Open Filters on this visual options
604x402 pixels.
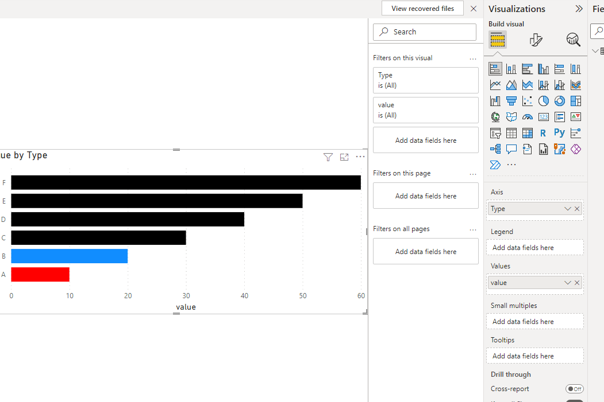point(473,59)
